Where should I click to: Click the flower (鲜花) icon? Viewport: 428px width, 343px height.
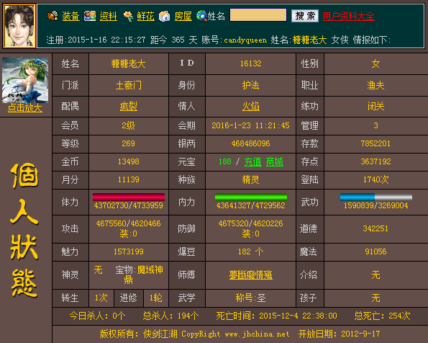click(128, 16)
